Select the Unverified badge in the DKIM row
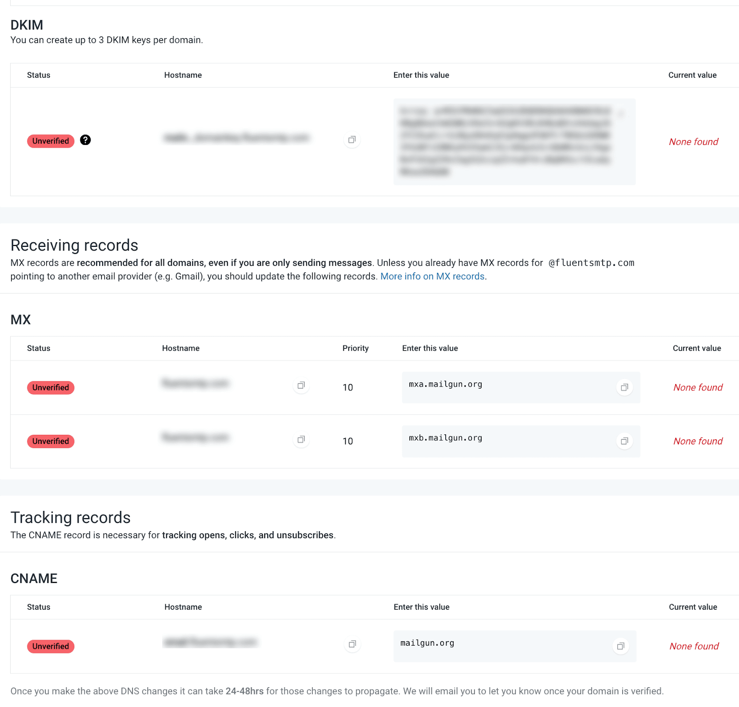 [51, 141]
